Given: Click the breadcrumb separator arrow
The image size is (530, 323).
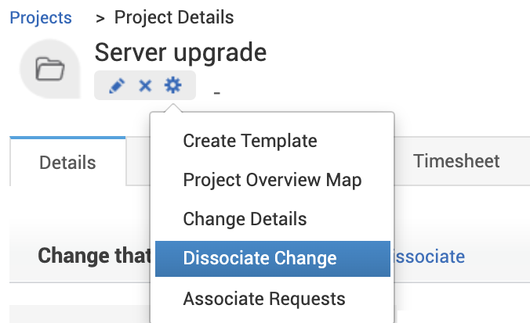Looking at the screenshot, I should click(x=100, y=17).
